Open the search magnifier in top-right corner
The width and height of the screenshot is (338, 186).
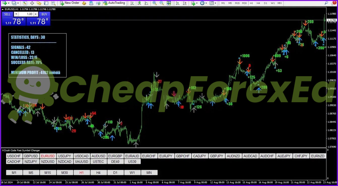(x=326, y=3)
